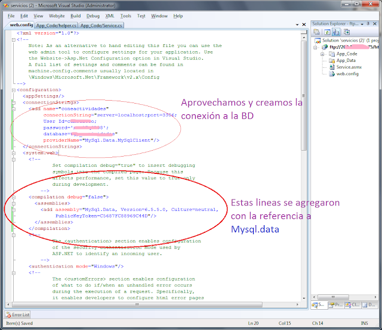Viewport: 382px width, 330px height.
Task: Switch to the Cl... Class View tab
Action: (x=352, y=305)
